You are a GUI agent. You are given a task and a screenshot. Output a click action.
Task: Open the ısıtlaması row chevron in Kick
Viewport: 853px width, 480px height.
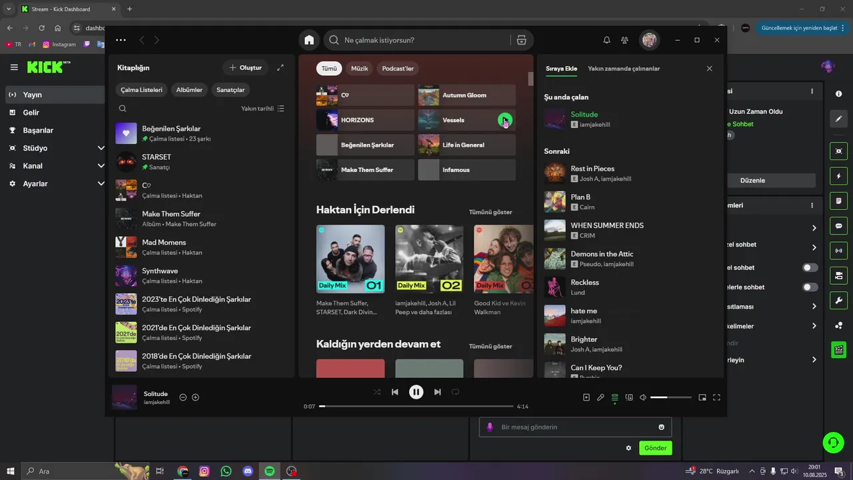(x=814, y=307)
